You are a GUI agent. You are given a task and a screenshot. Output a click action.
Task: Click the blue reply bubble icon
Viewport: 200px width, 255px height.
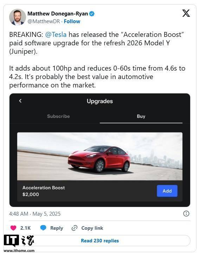[43, 228]
